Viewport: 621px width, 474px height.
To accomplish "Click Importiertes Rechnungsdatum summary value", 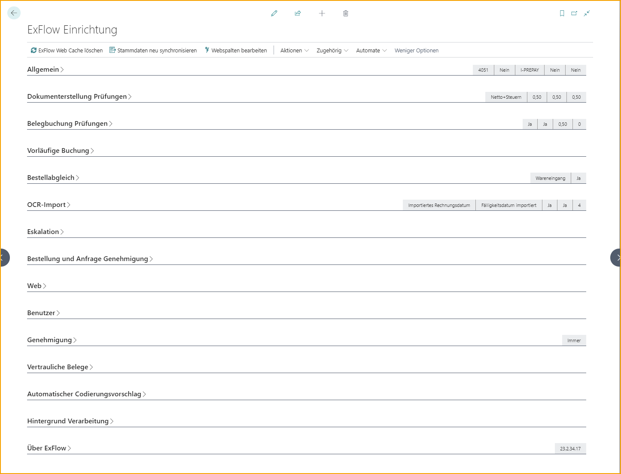I will (439, 205).
